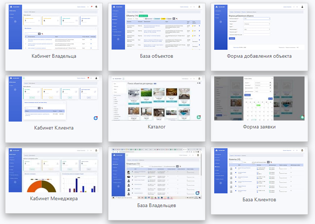Open the Форма добавления объекта screenshot thumbnail

pos(259,27)
